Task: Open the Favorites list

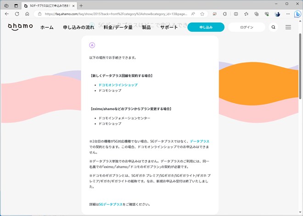Action: (246, 14)
